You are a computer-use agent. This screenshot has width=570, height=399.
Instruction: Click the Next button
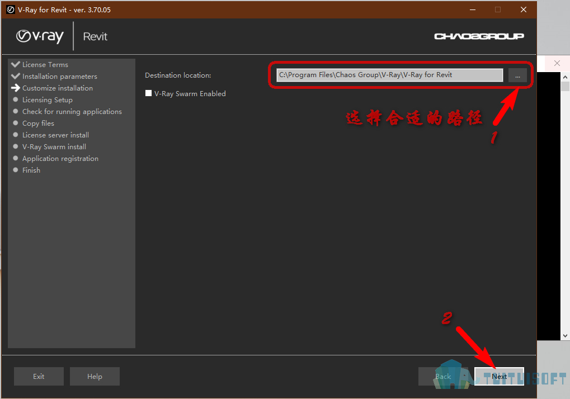pyautogui.click(x=499, y=377)
